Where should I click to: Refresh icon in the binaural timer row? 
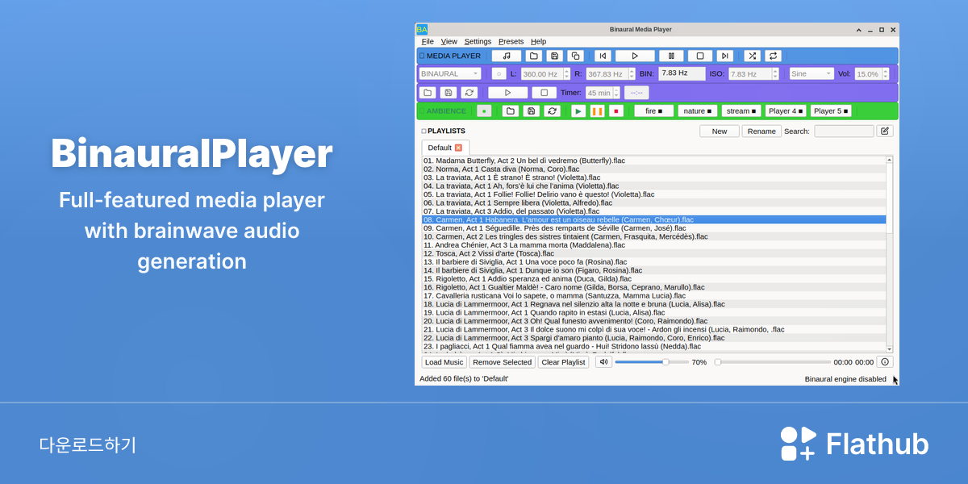(469, 93)
